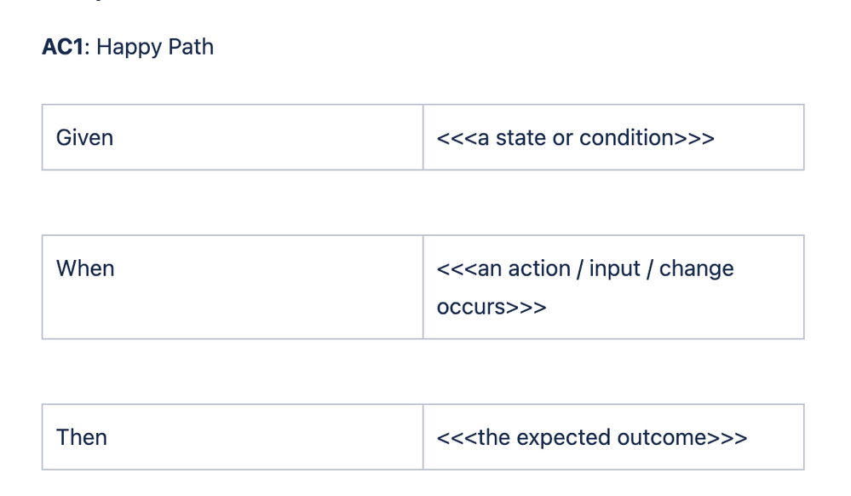
Task: Place cursor in the word condition
Action: click(627, 137)
